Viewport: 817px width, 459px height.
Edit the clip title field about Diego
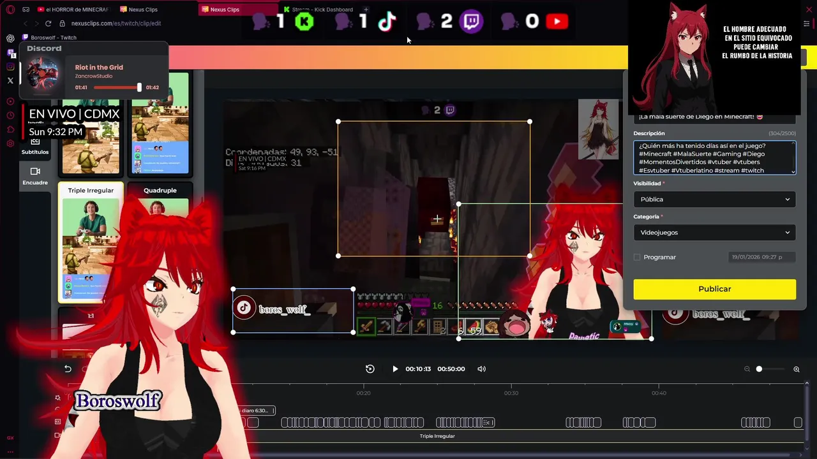pyautogui.click(x=714, y=117)
